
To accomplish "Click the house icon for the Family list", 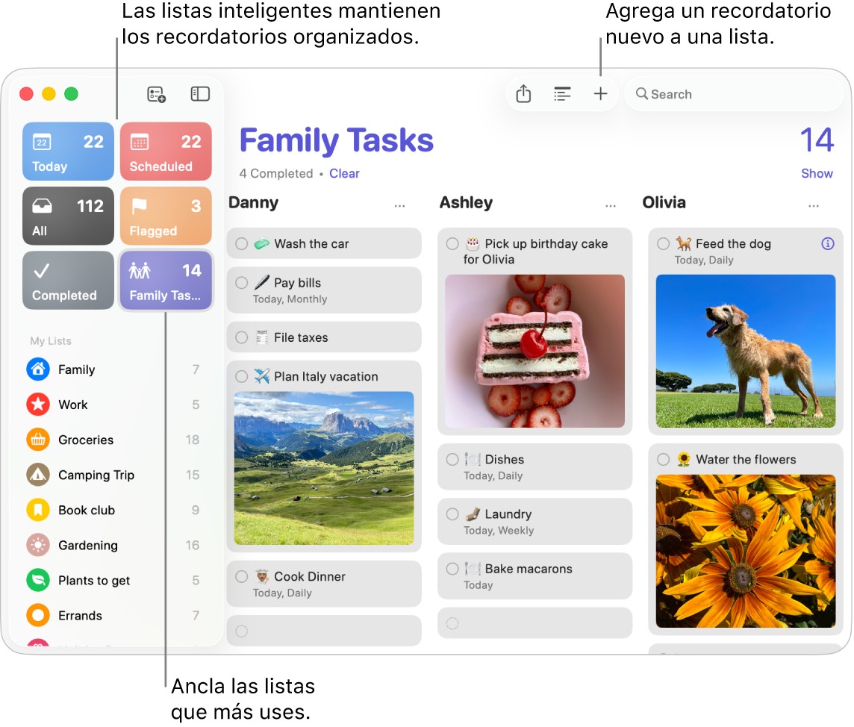I will point(37,369).
